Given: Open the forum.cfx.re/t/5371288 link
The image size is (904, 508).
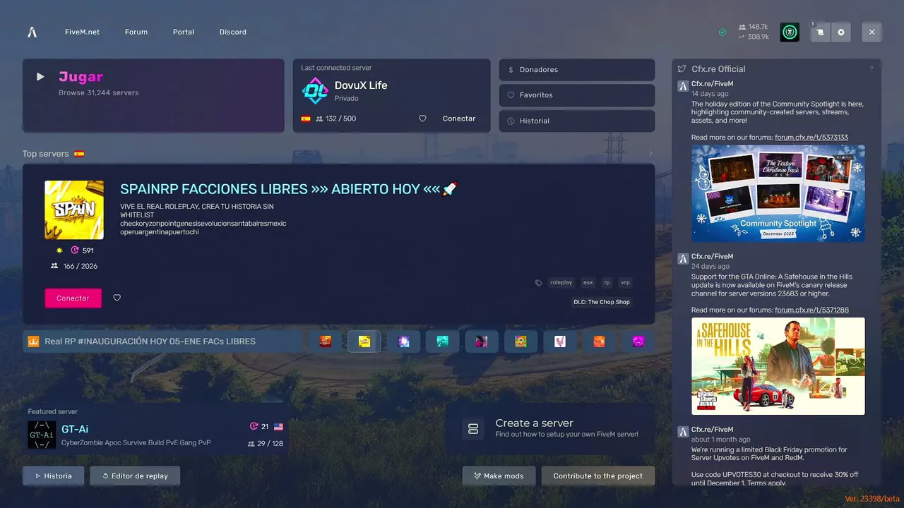Looking at the screenshot, I should [x=811, y=310].
